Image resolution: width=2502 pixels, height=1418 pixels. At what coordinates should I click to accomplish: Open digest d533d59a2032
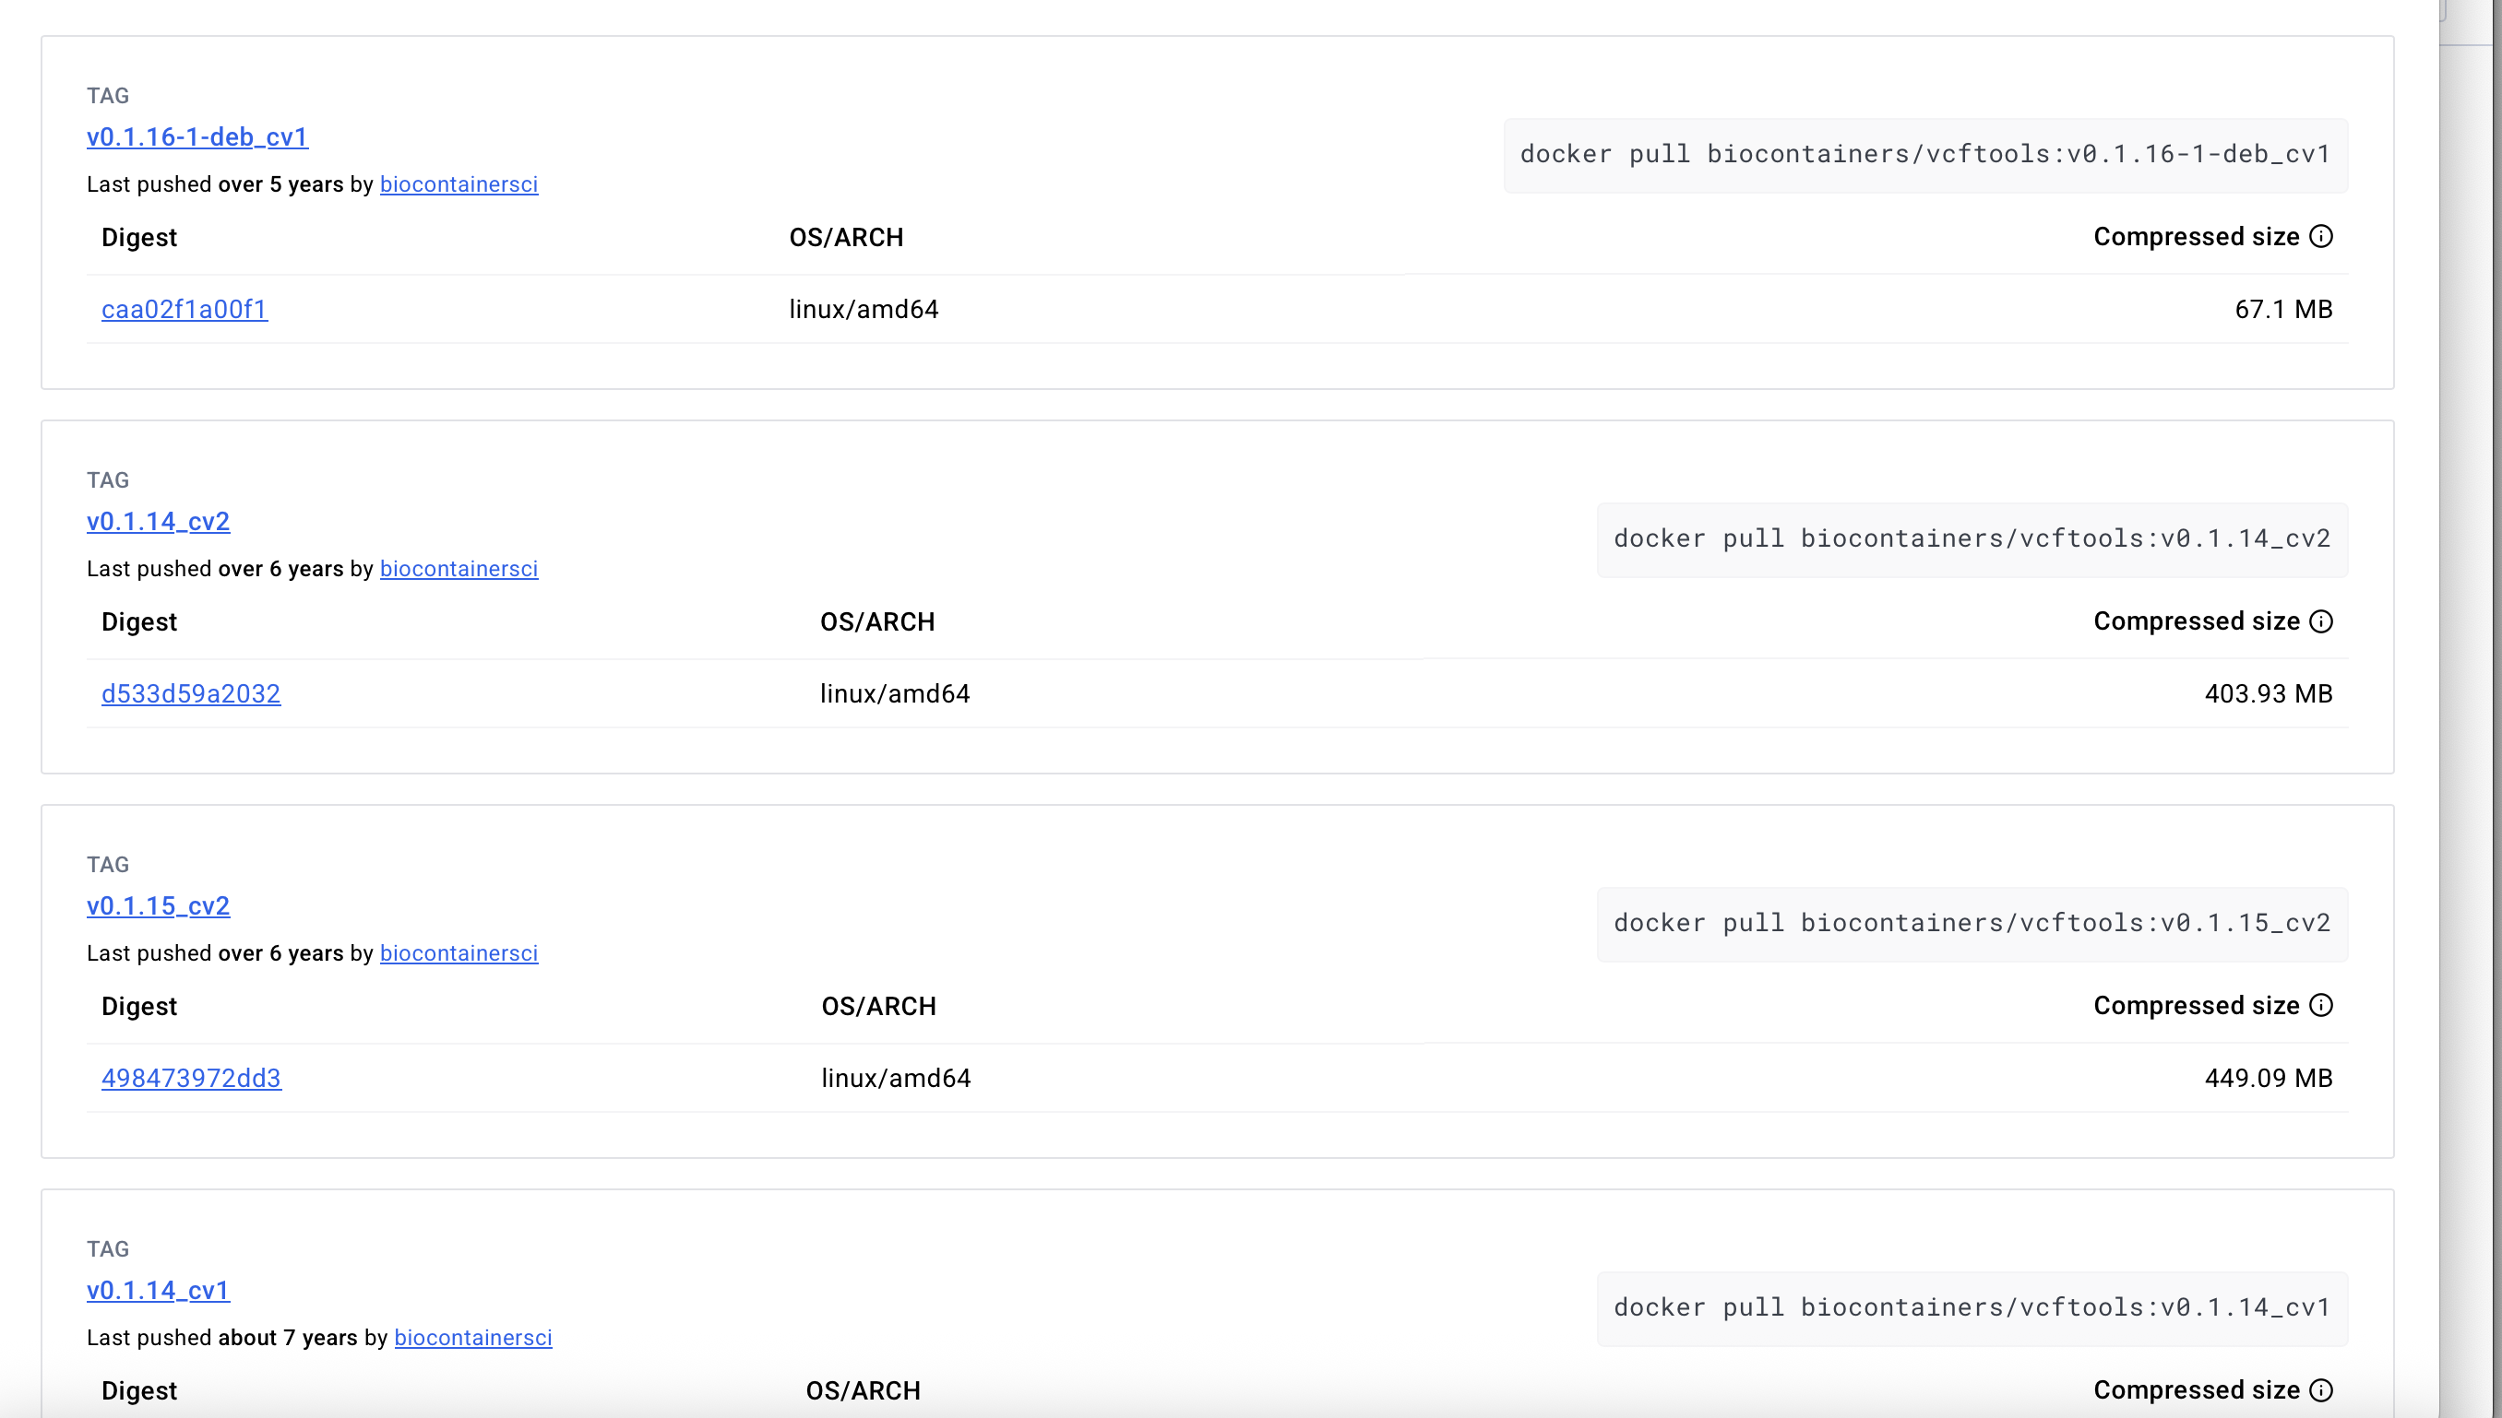pos(191,693)
